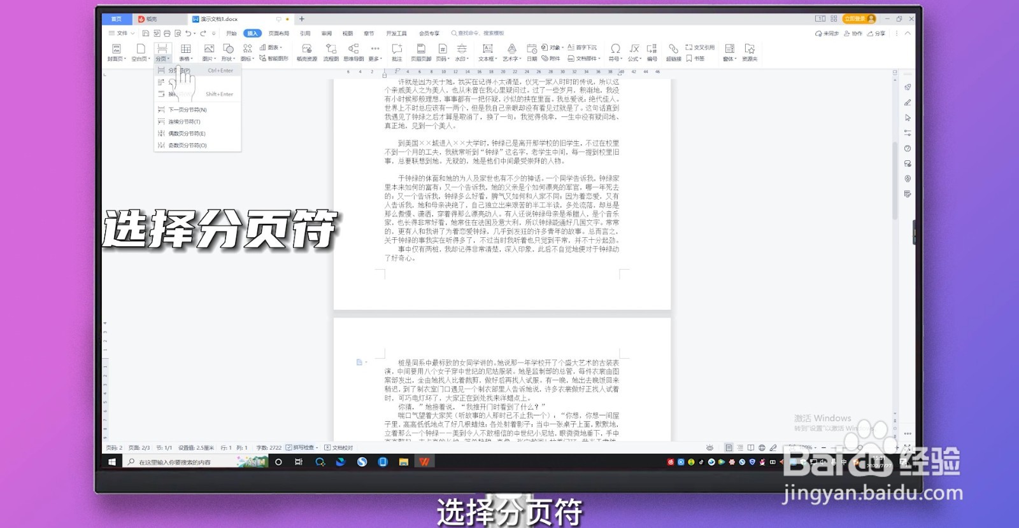This screenshot has height=528, width=1019.
Task: Open WPS from the Windows taskbar
Action: coord(424,462)
